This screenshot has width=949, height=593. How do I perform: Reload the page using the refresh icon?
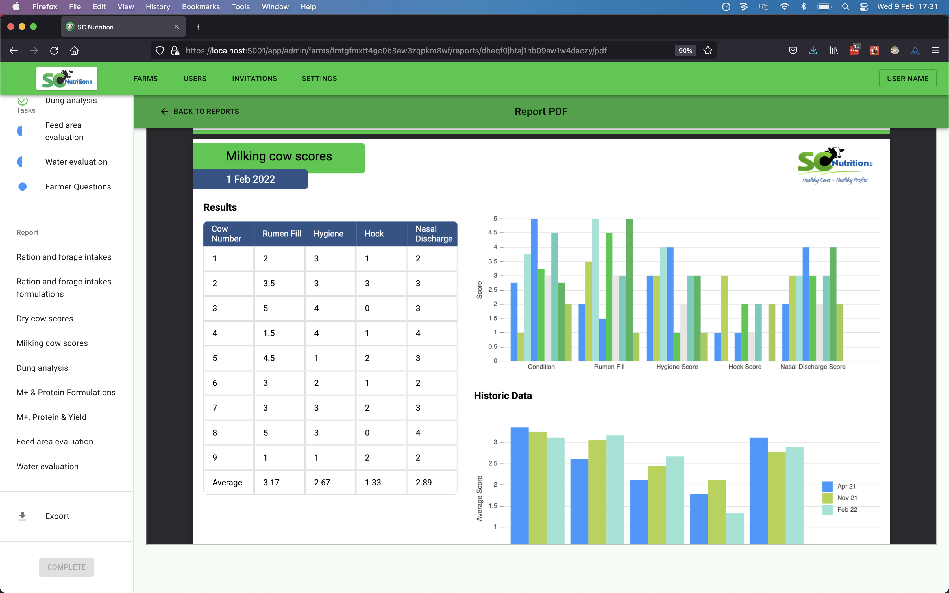54,51
